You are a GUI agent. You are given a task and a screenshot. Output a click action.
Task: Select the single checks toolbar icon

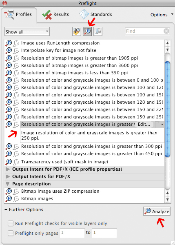pyautogui.click(x=87, y=31)
